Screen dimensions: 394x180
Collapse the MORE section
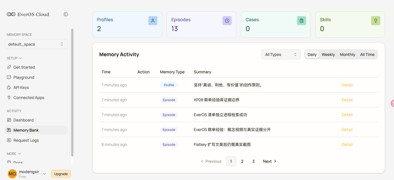[x=14, y=154]
